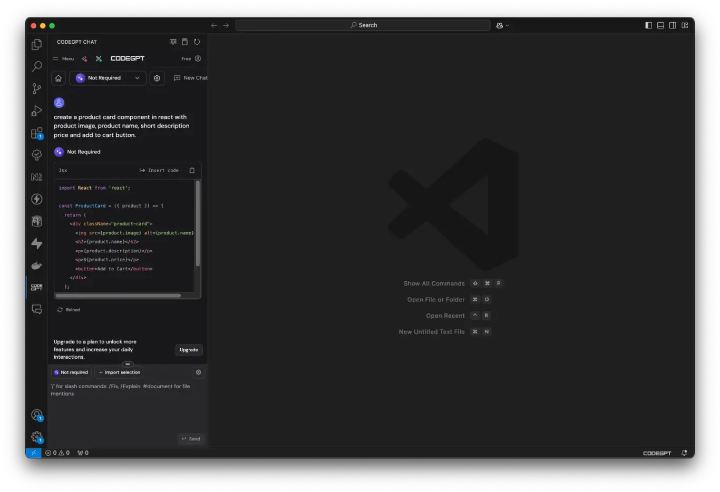Go back with the title bar left arrow
720x492 pixels.
(x=213, y=25)
